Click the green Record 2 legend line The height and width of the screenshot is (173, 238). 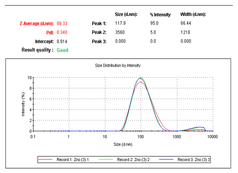pyautogui.click(x=108, y=160)
